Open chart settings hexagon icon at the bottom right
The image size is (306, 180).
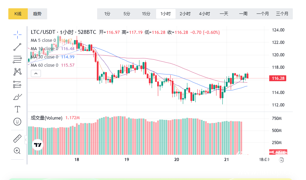point(281,160)
